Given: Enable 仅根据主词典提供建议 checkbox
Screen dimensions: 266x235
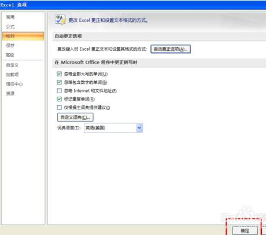Looking at the screenshot, I should [x=60, y=107].
